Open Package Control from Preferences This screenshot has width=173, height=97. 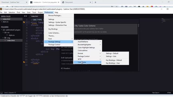59,45
